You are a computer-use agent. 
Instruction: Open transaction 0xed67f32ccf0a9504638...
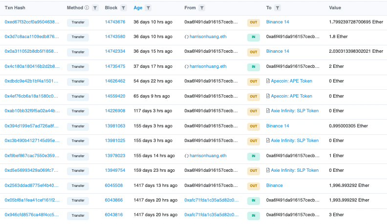(32, 22)
